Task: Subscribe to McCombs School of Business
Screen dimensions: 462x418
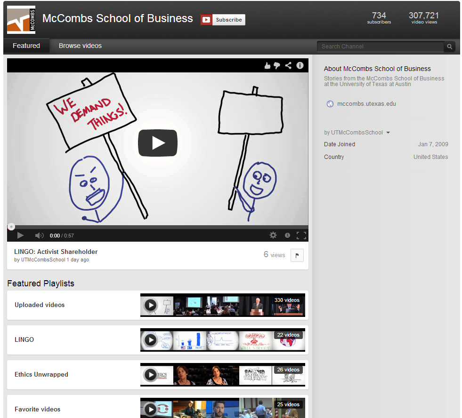Action: (x=222, y=20)
